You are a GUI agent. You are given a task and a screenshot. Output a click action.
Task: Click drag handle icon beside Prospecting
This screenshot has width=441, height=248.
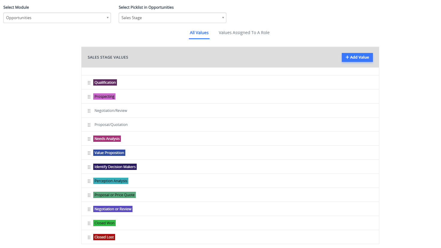(89, 97)
